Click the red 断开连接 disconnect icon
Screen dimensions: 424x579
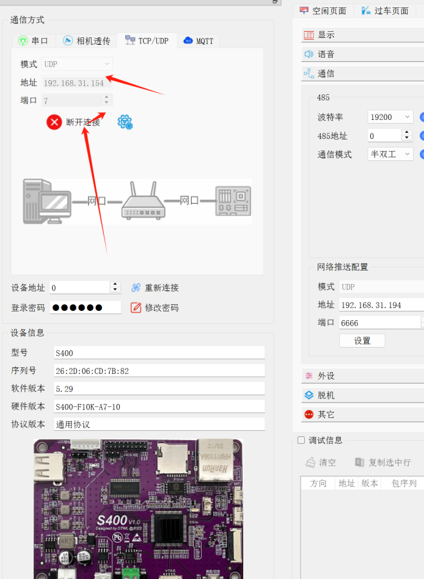click(x=54, y=122)
